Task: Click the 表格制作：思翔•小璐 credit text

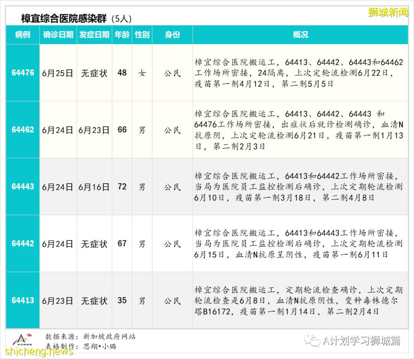Action: 82,346
